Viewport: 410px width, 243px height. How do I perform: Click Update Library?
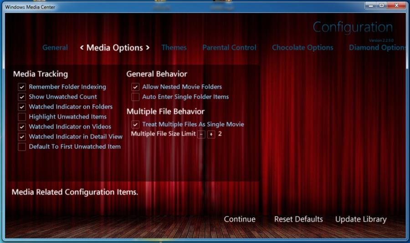pyautogui.click(x=361, y=219)
